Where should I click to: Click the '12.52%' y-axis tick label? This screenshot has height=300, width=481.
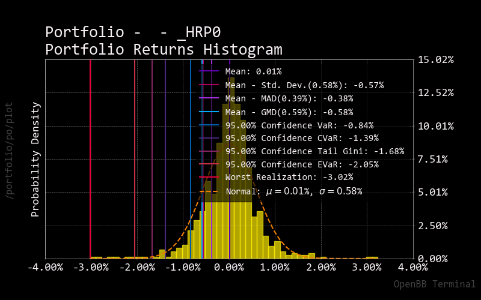[435, 93]
